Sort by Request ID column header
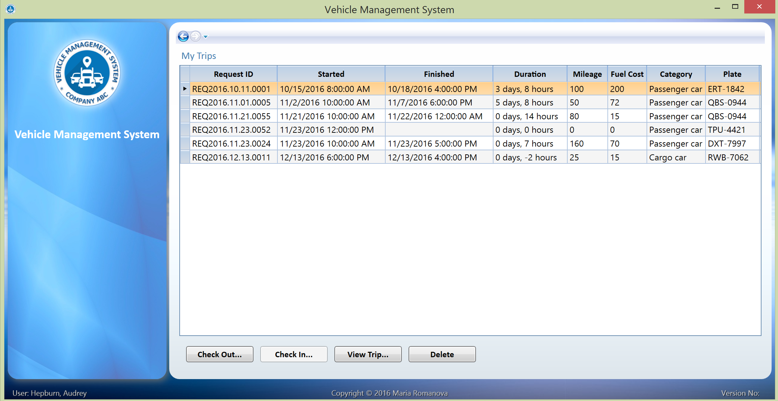 tap(233, 74)
